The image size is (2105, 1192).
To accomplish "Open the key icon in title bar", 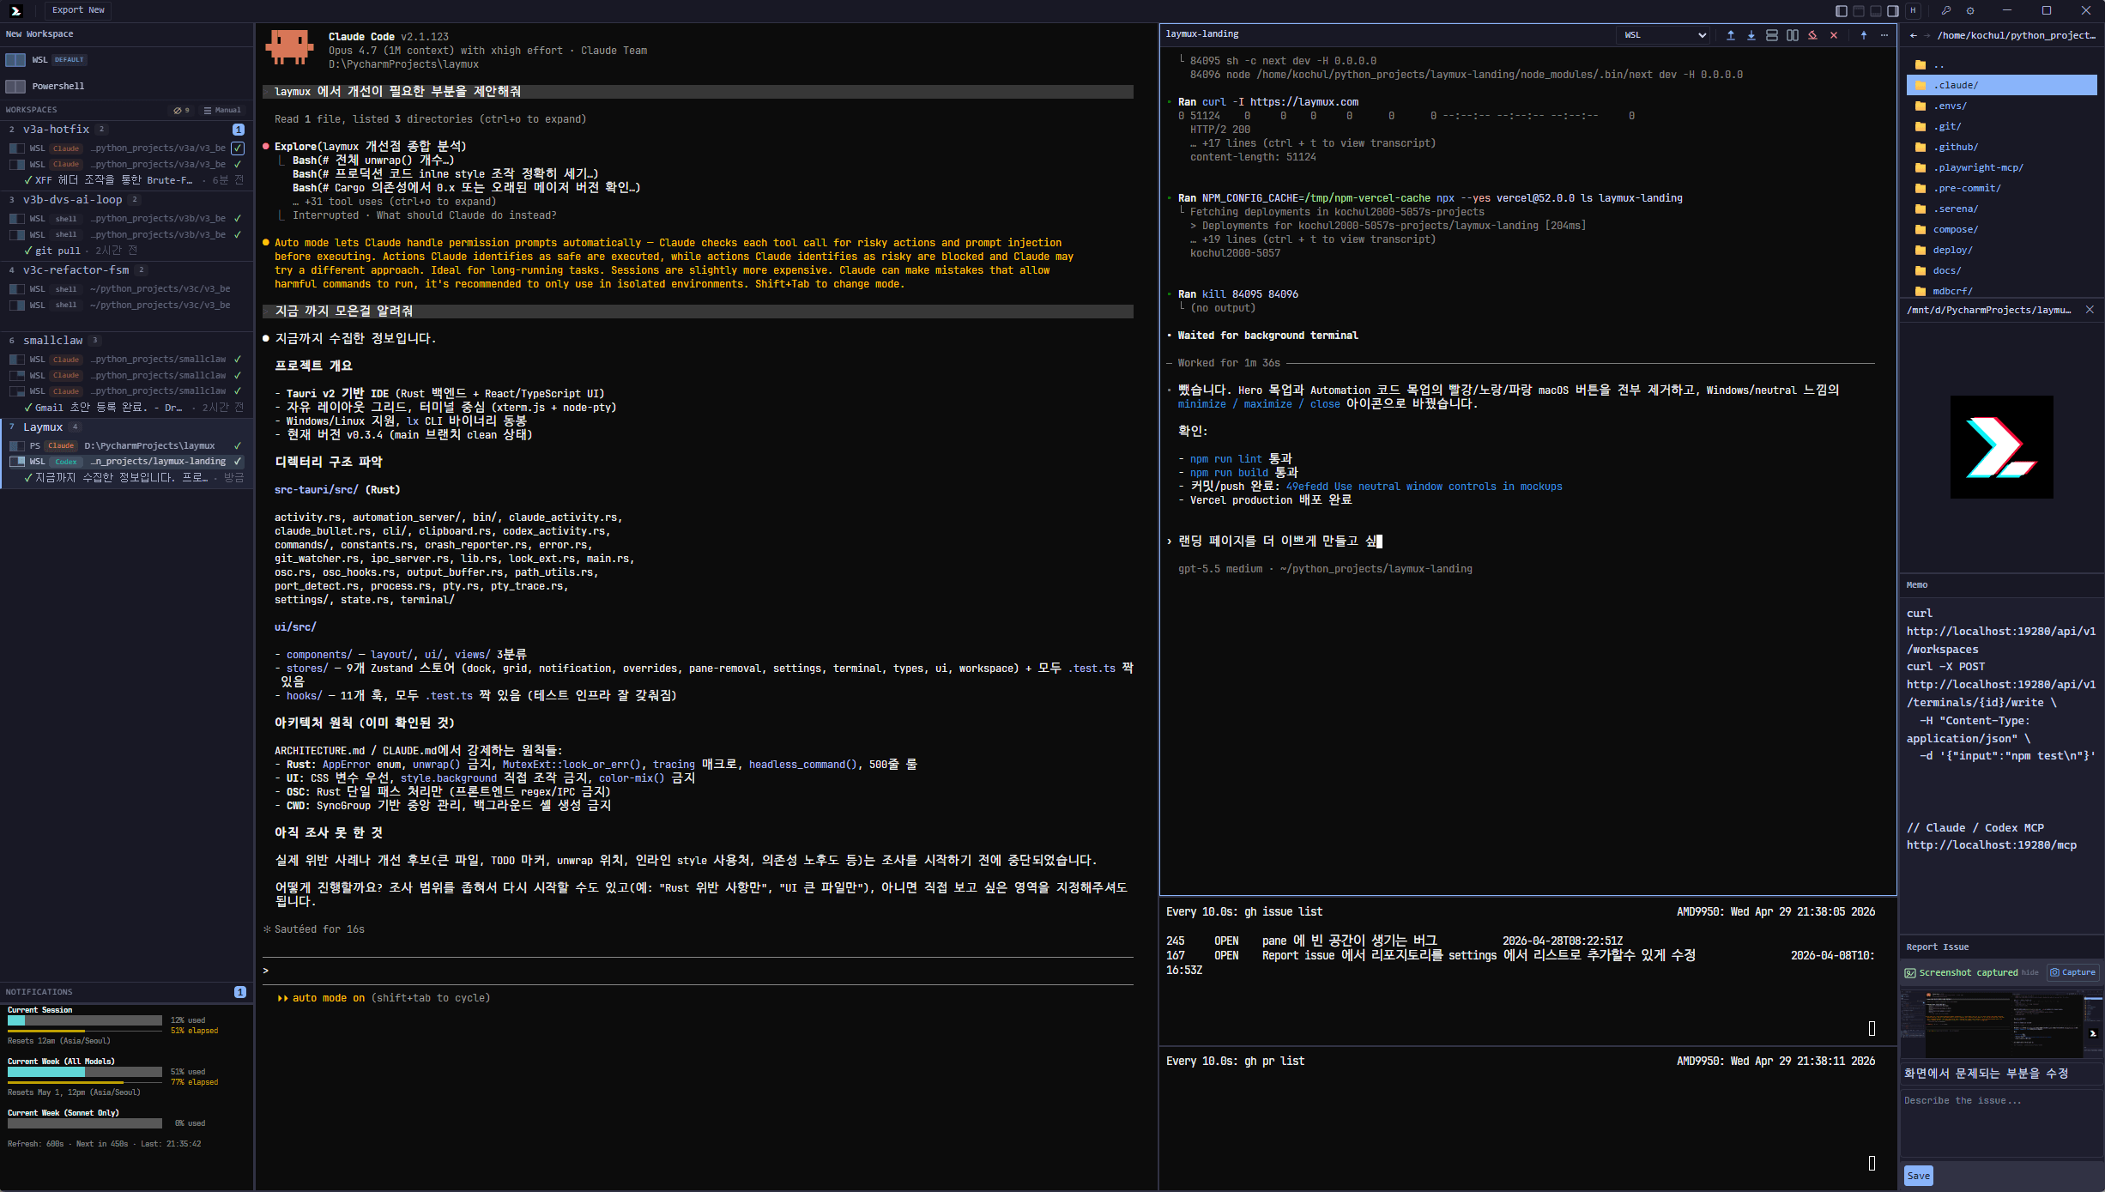I will coord(1946,11).
